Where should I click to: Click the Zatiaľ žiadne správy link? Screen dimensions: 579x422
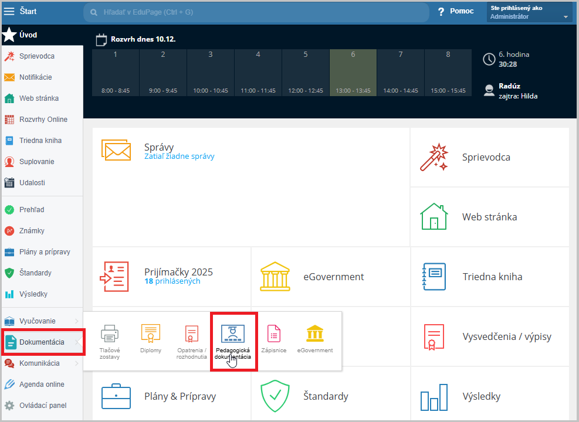pos(179,156)
